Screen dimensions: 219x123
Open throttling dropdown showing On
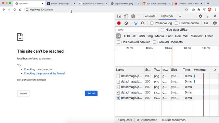(x=206, y=23)
